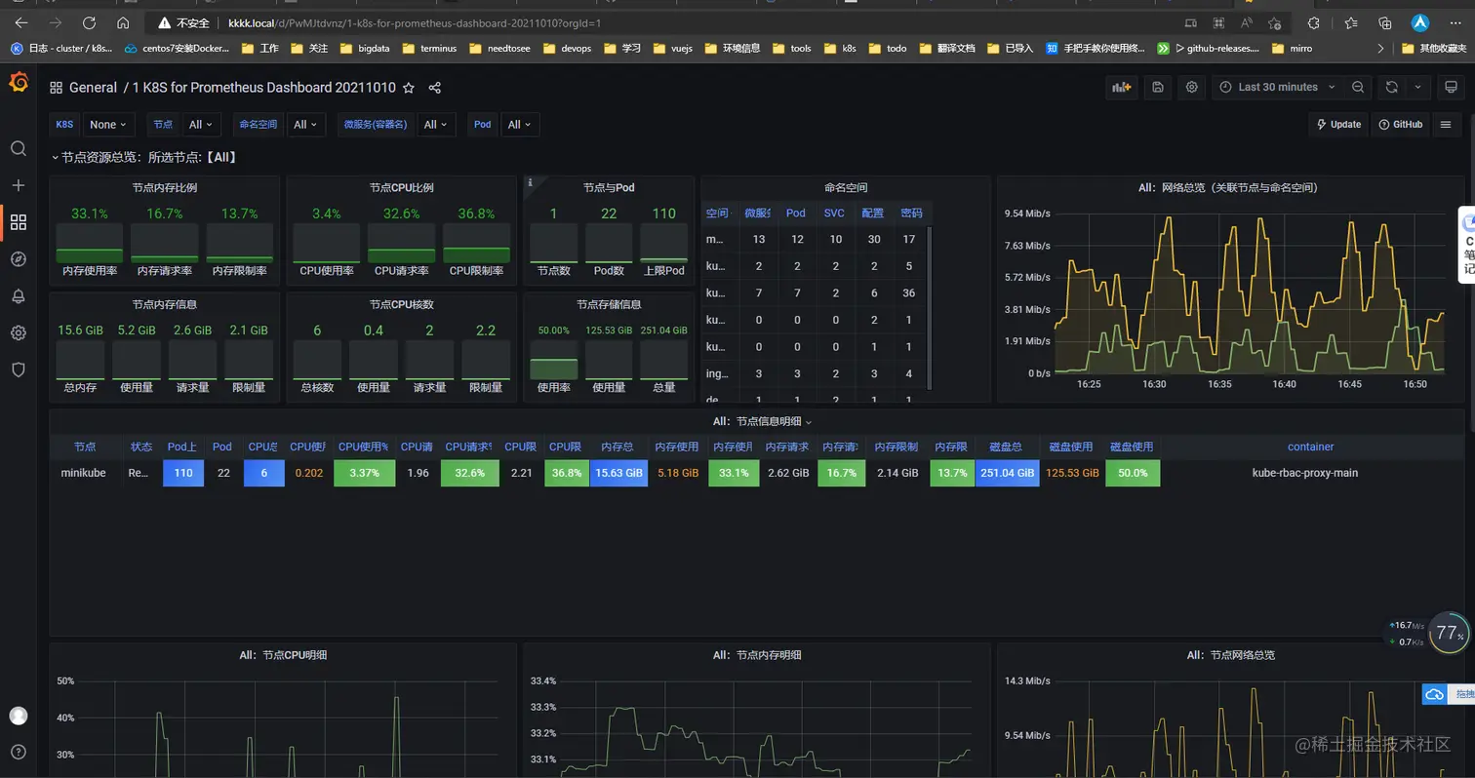Screen dimensions: 1475x778
Task: Open the dashboard links hamburger menu
Action: tap(1446, 125)
